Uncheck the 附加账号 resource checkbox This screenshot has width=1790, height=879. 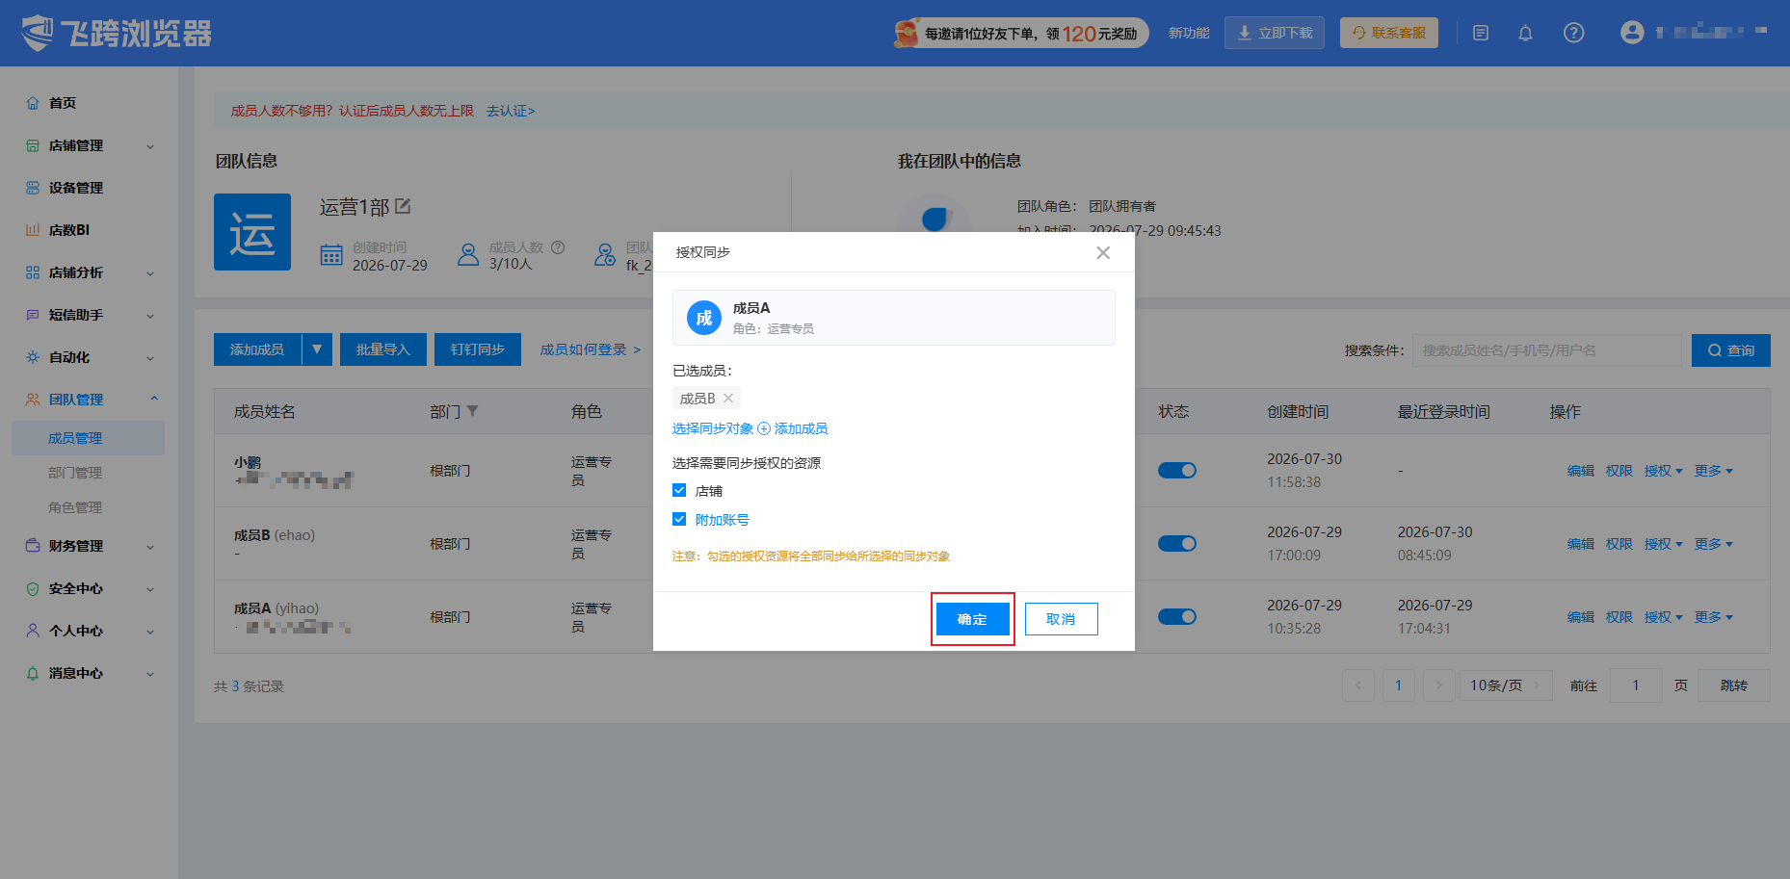tap(679, 519)
